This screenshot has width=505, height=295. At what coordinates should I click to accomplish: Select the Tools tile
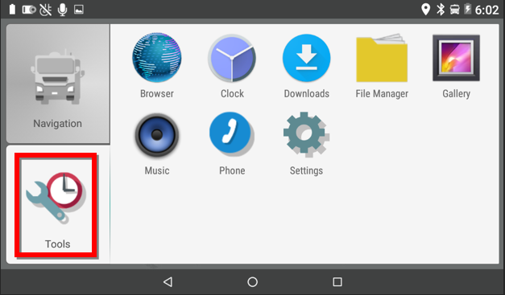(57, 205)
